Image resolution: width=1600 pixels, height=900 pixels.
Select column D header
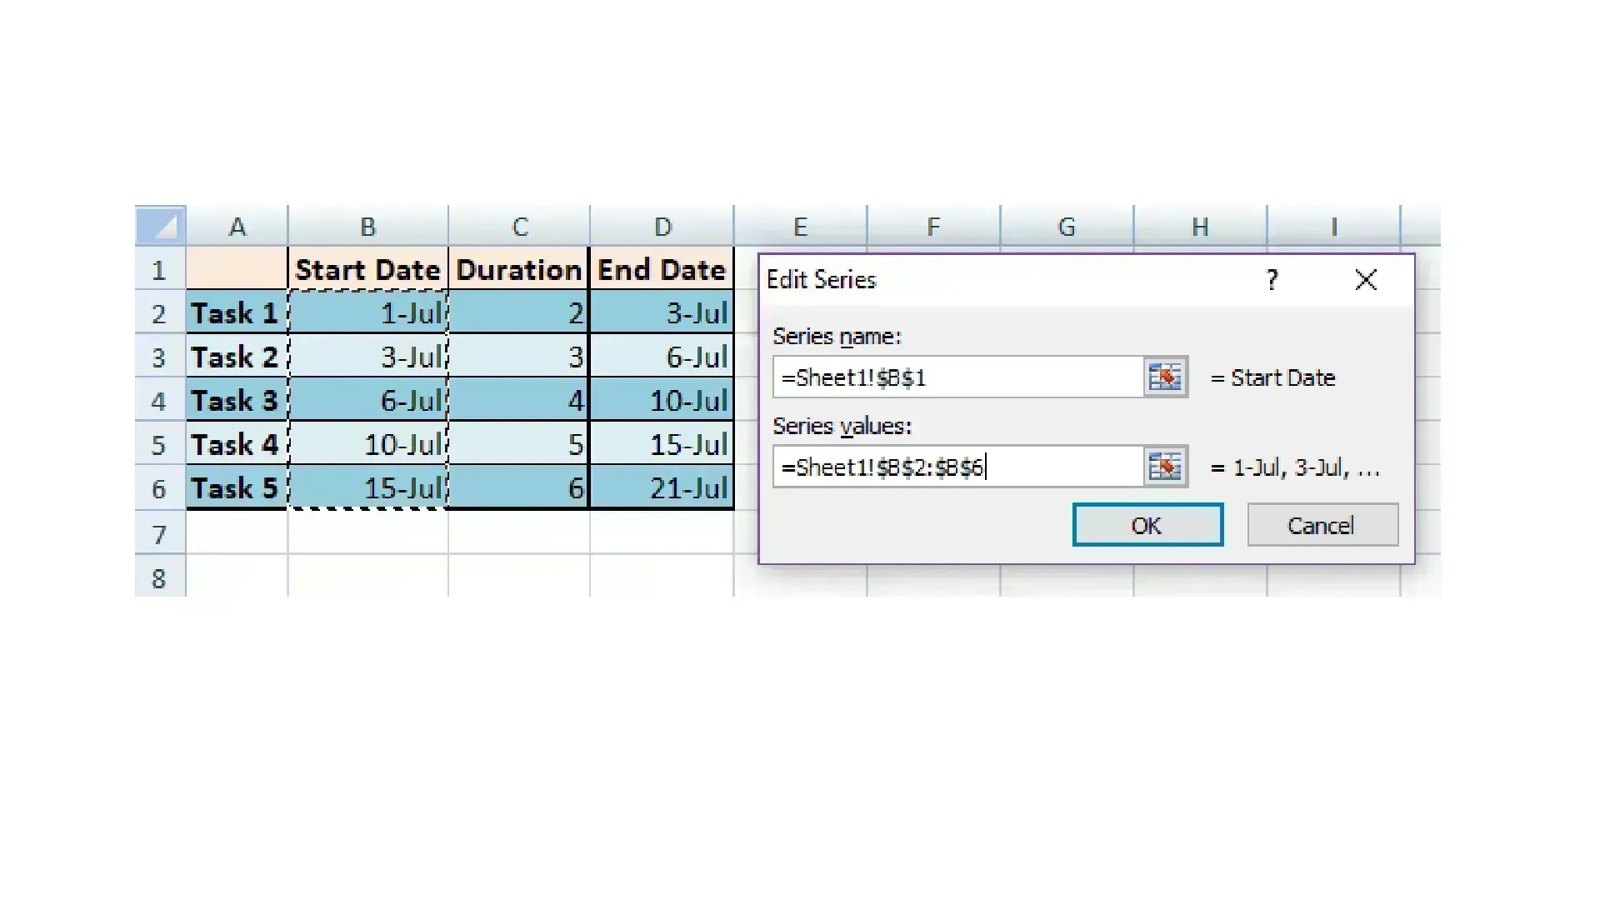click(662, 227)
